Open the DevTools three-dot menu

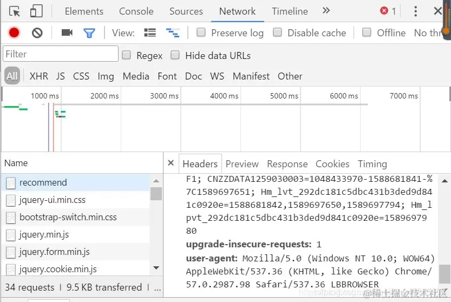(415, 11)
